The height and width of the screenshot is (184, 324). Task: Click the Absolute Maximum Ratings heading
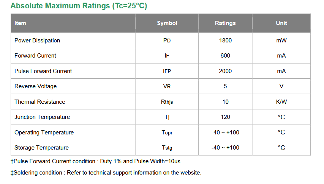pos(79,6)
